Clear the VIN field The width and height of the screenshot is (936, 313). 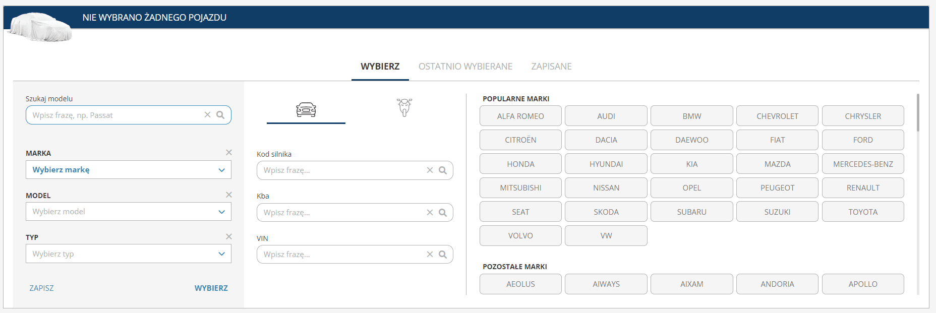430,255
